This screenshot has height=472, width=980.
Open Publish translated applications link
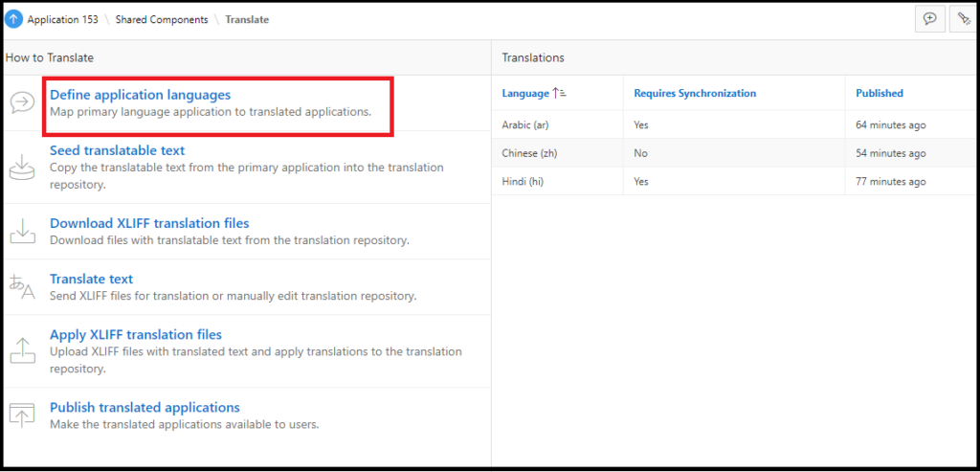[145, 407]
